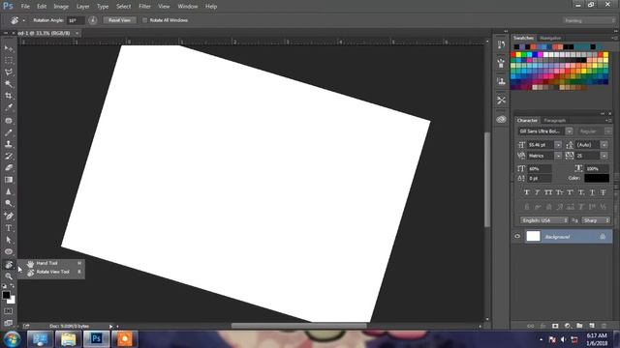Select the Dodge tool
Image resolution: width=620 pixels, height=348 pixels.
coord(9,203)
